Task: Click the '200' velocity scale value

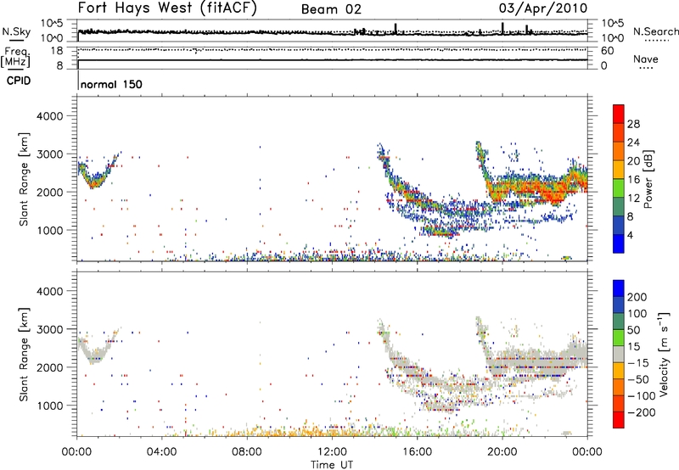Action: (x=637, y=297)
